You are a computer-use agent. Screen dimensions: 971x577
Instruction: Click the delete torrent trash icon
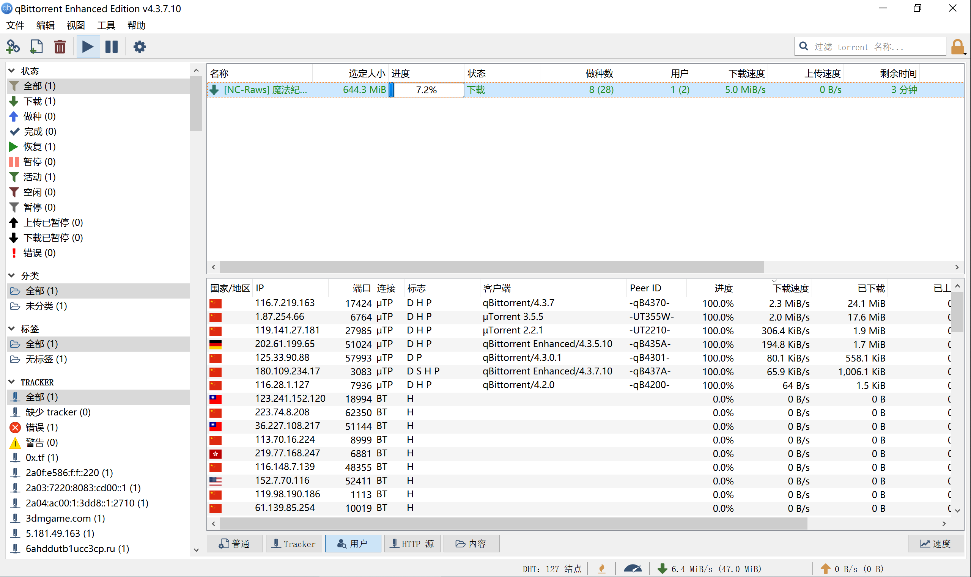tap(60, 47)
